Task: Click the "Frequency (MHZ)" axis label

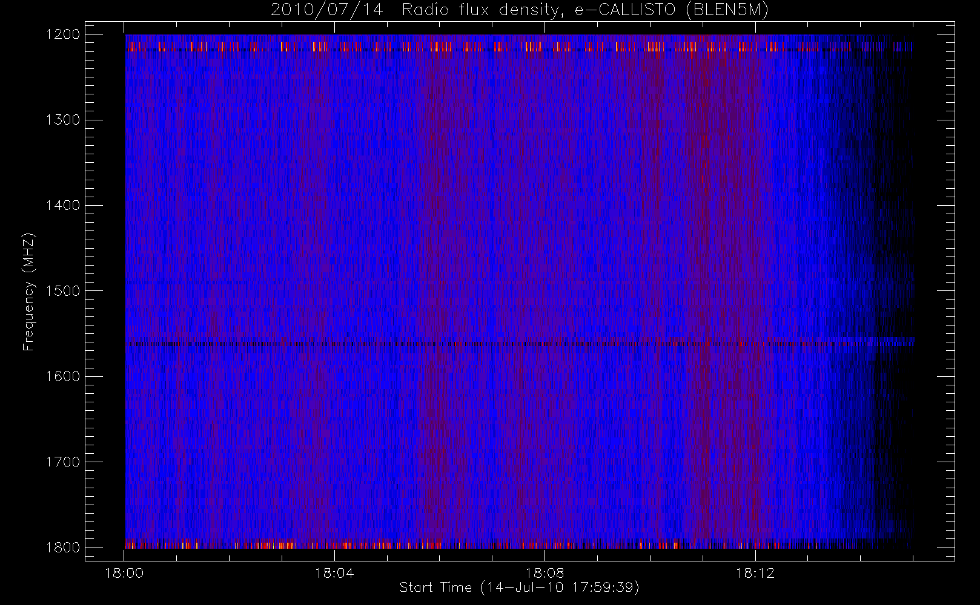Action: 28,292
